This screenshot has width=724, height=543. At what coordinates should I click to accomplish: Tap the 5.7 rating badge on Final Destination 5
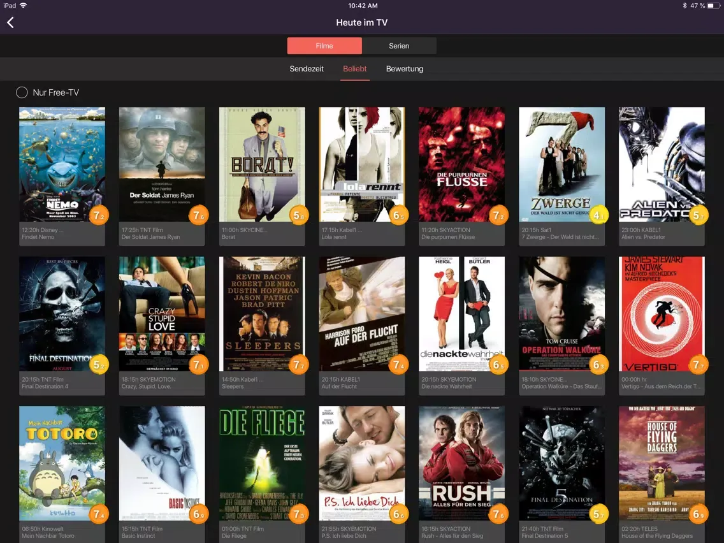[x=598, y=514]
